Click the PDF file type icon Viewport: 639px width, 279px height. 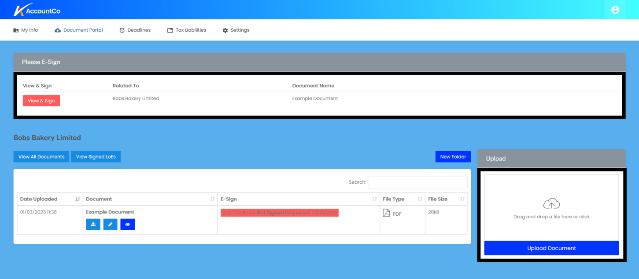point(386,213)
